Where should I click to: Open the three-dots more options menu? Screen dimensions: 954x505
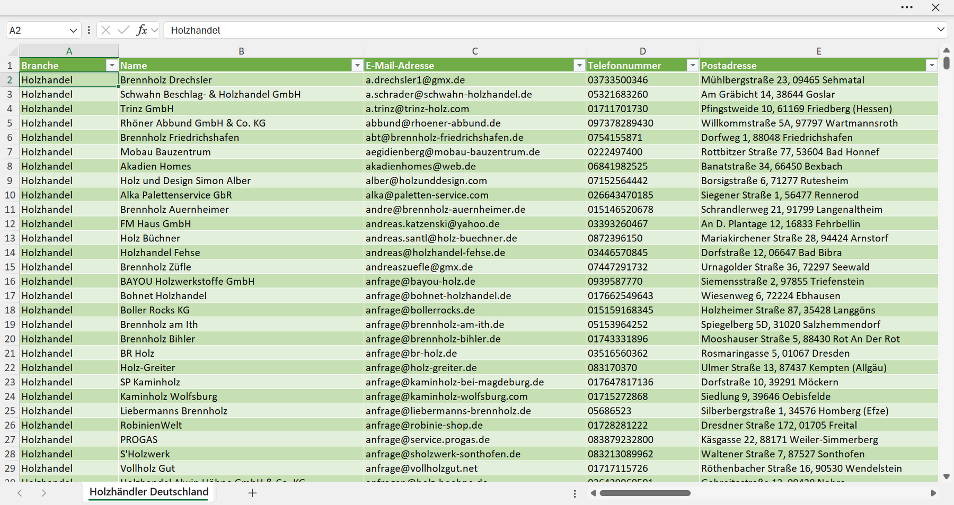(907, 7)
